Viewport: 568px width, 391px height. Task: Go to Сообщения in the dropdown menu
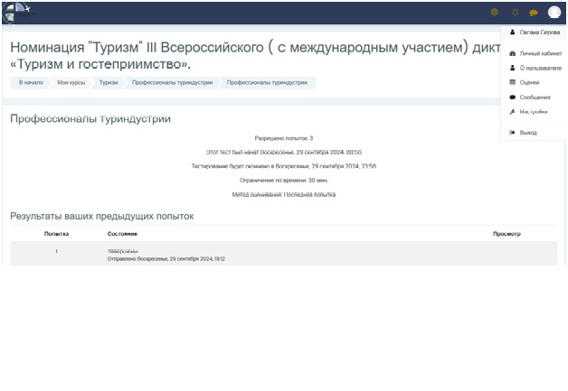[x=535, y=97]
